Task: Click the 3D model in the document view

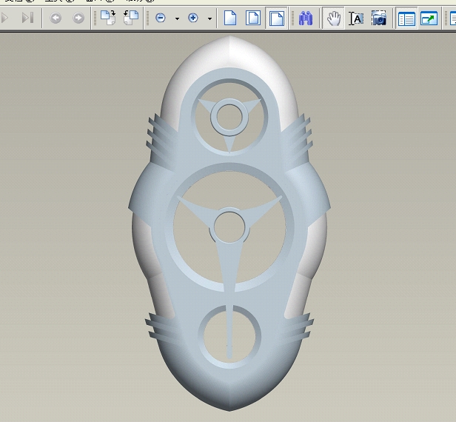Action: tap(229, 224)
